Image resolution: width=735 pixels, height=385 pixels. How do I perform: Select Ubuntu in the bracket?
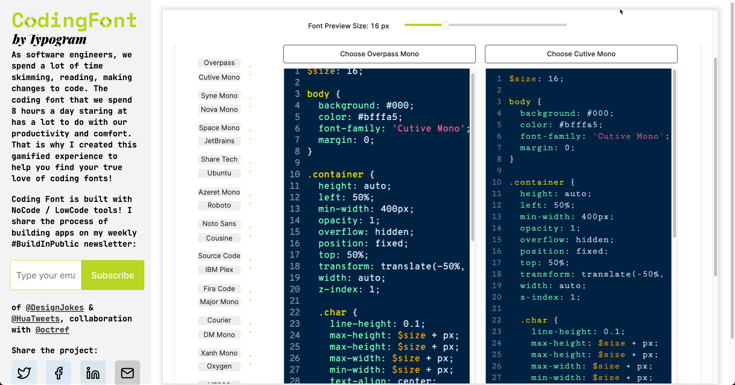(219, 173)
